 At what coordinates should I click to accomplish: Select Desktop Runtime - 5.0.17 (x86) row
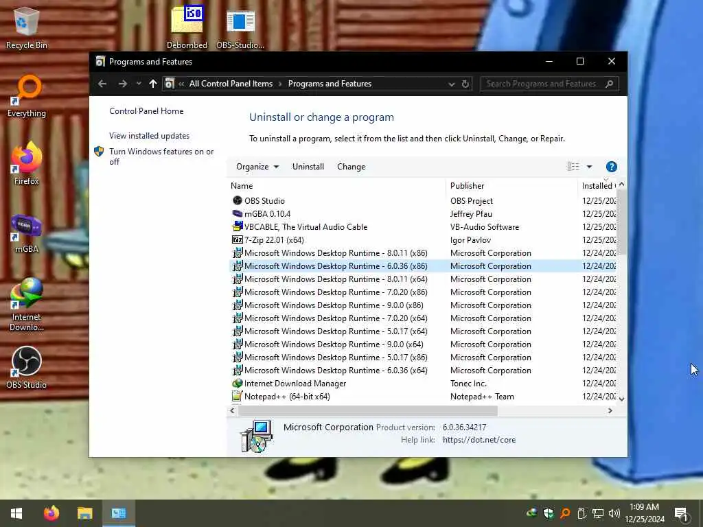(423, 357)
